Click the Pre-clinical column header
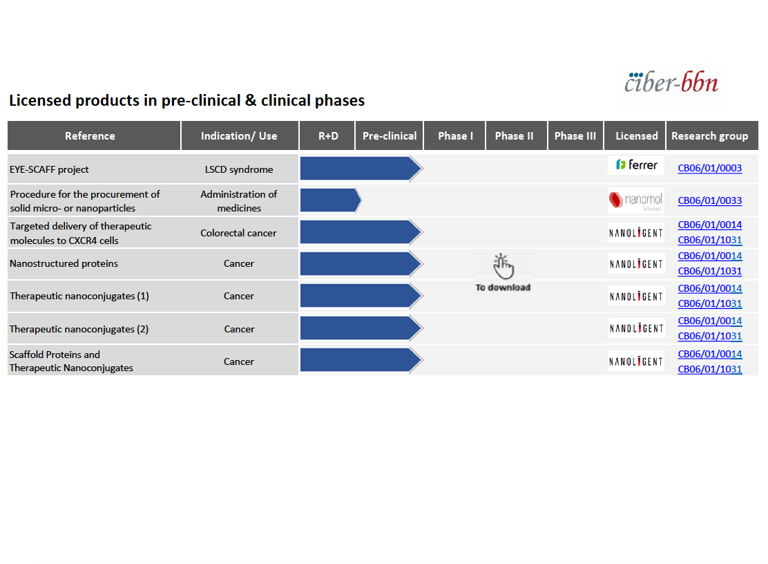 (x=390, y=135)
